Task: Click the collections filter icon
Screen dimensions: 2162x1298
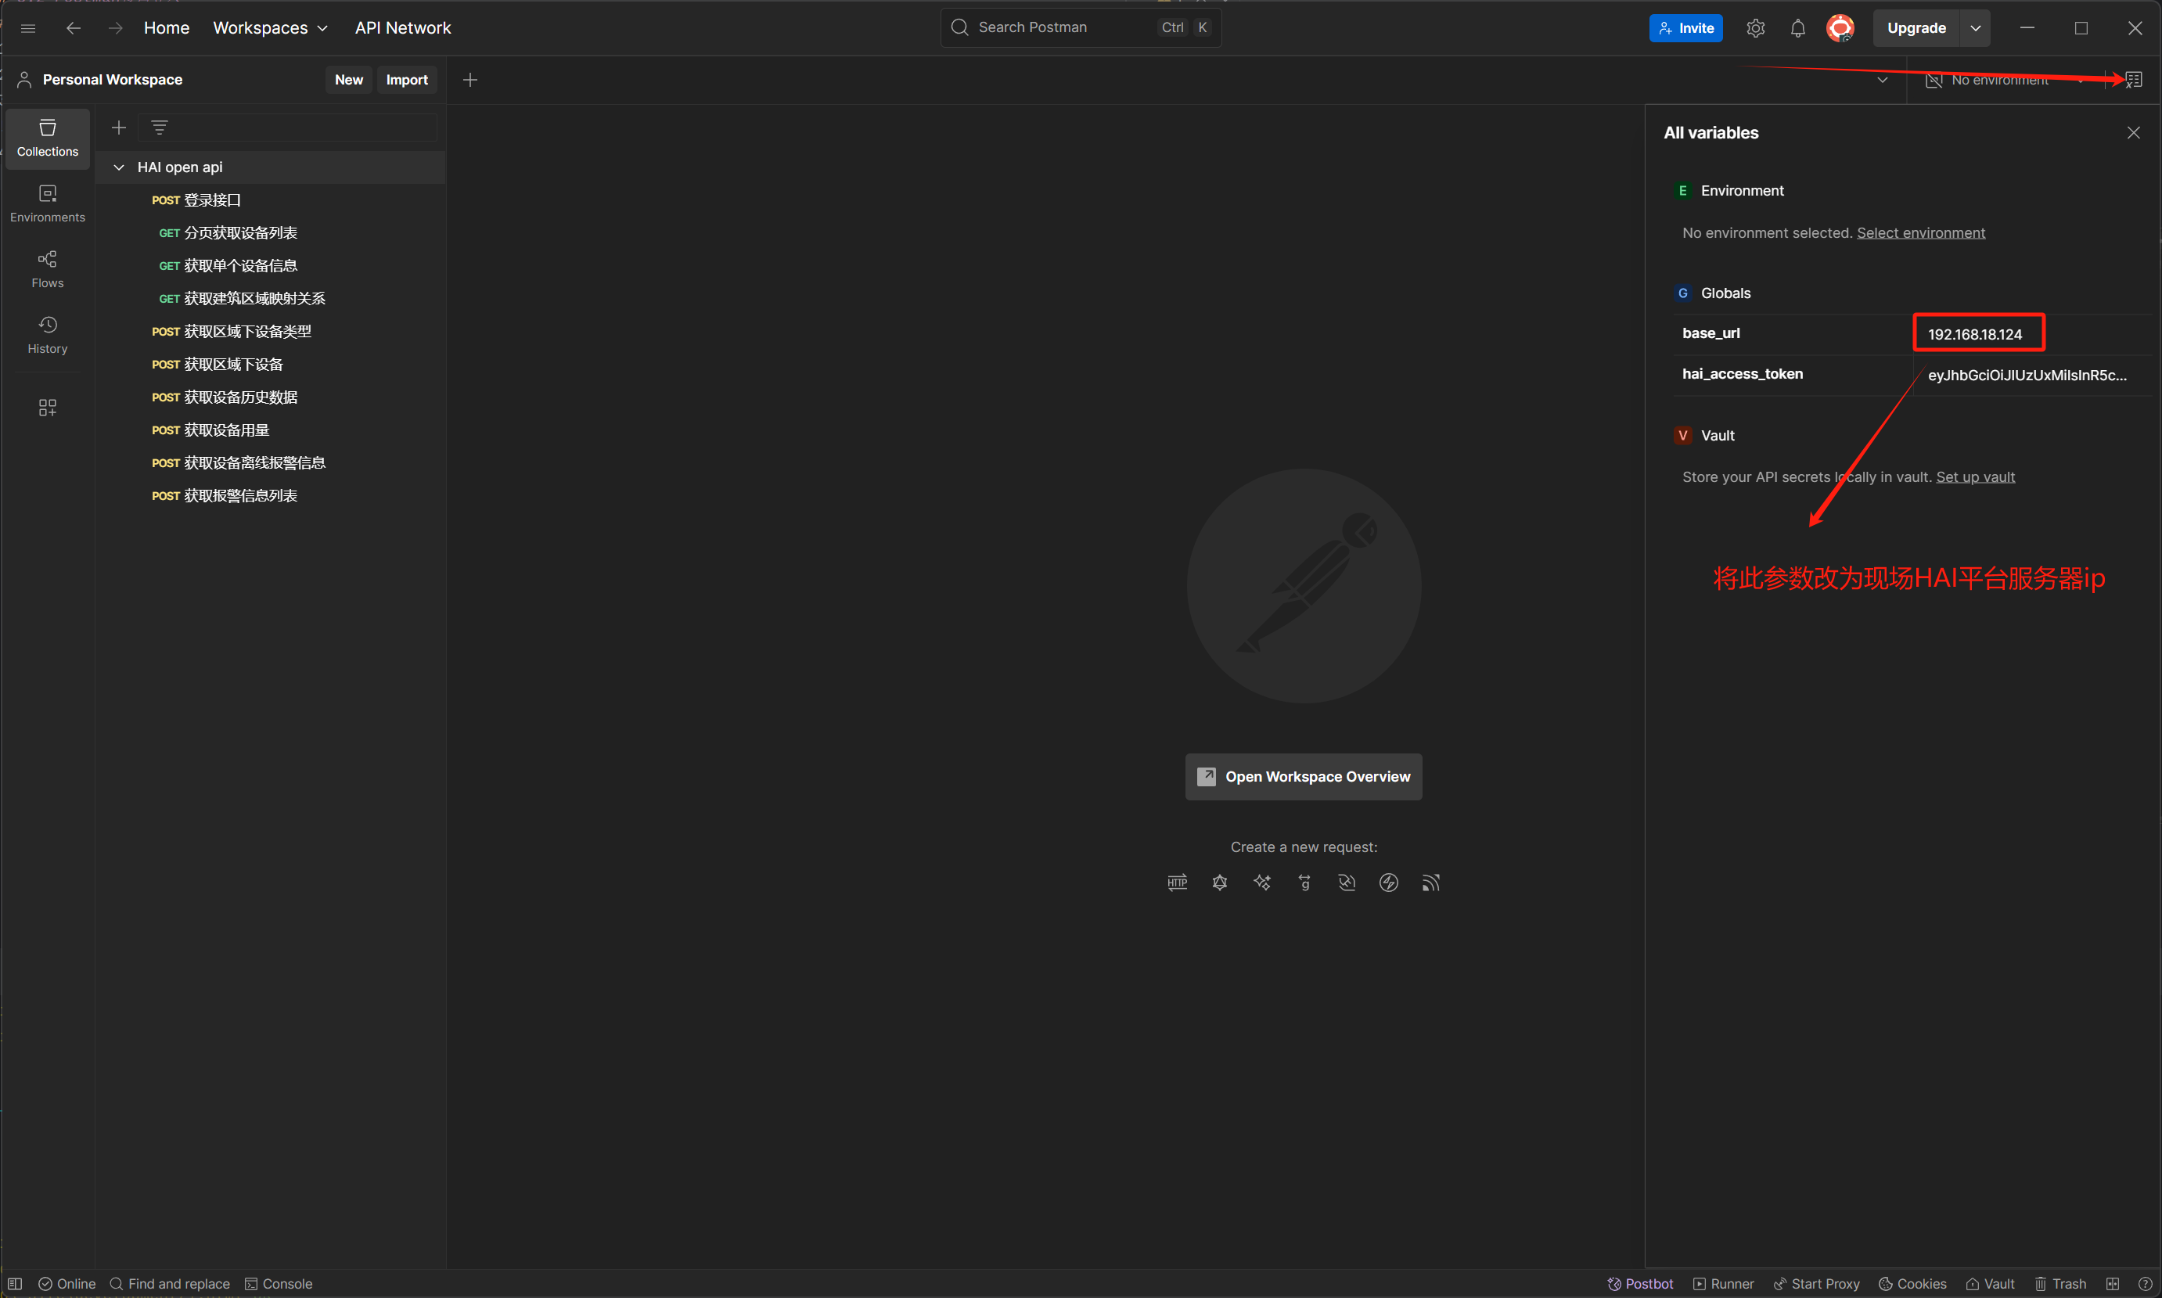Action: [x=159, y=128]
